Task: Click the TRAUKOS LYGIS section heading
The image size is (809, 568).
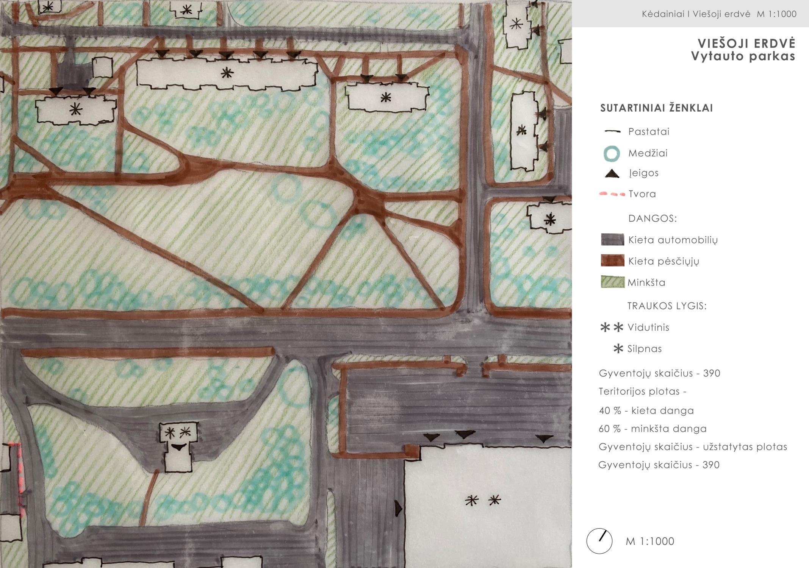Action: pos(667,306)
